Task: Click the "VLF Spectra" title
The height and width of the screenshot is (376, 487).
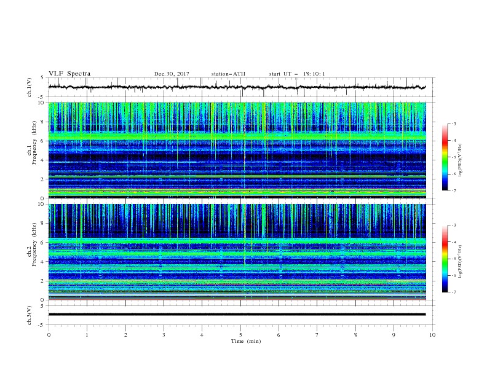Action: pos(69,74)
